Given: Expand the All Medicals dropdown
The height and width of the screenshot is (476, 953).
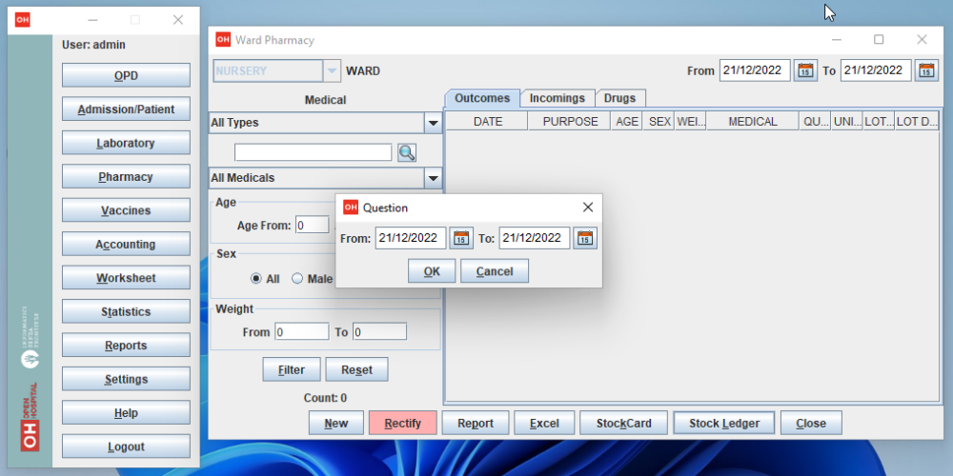Looking at the screenshot, I should [433, 178].
